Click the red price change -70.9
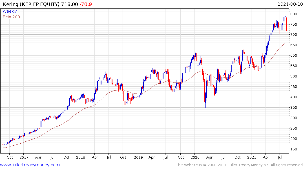This screenshot has width=303, height=169. (x=86, y=4)
